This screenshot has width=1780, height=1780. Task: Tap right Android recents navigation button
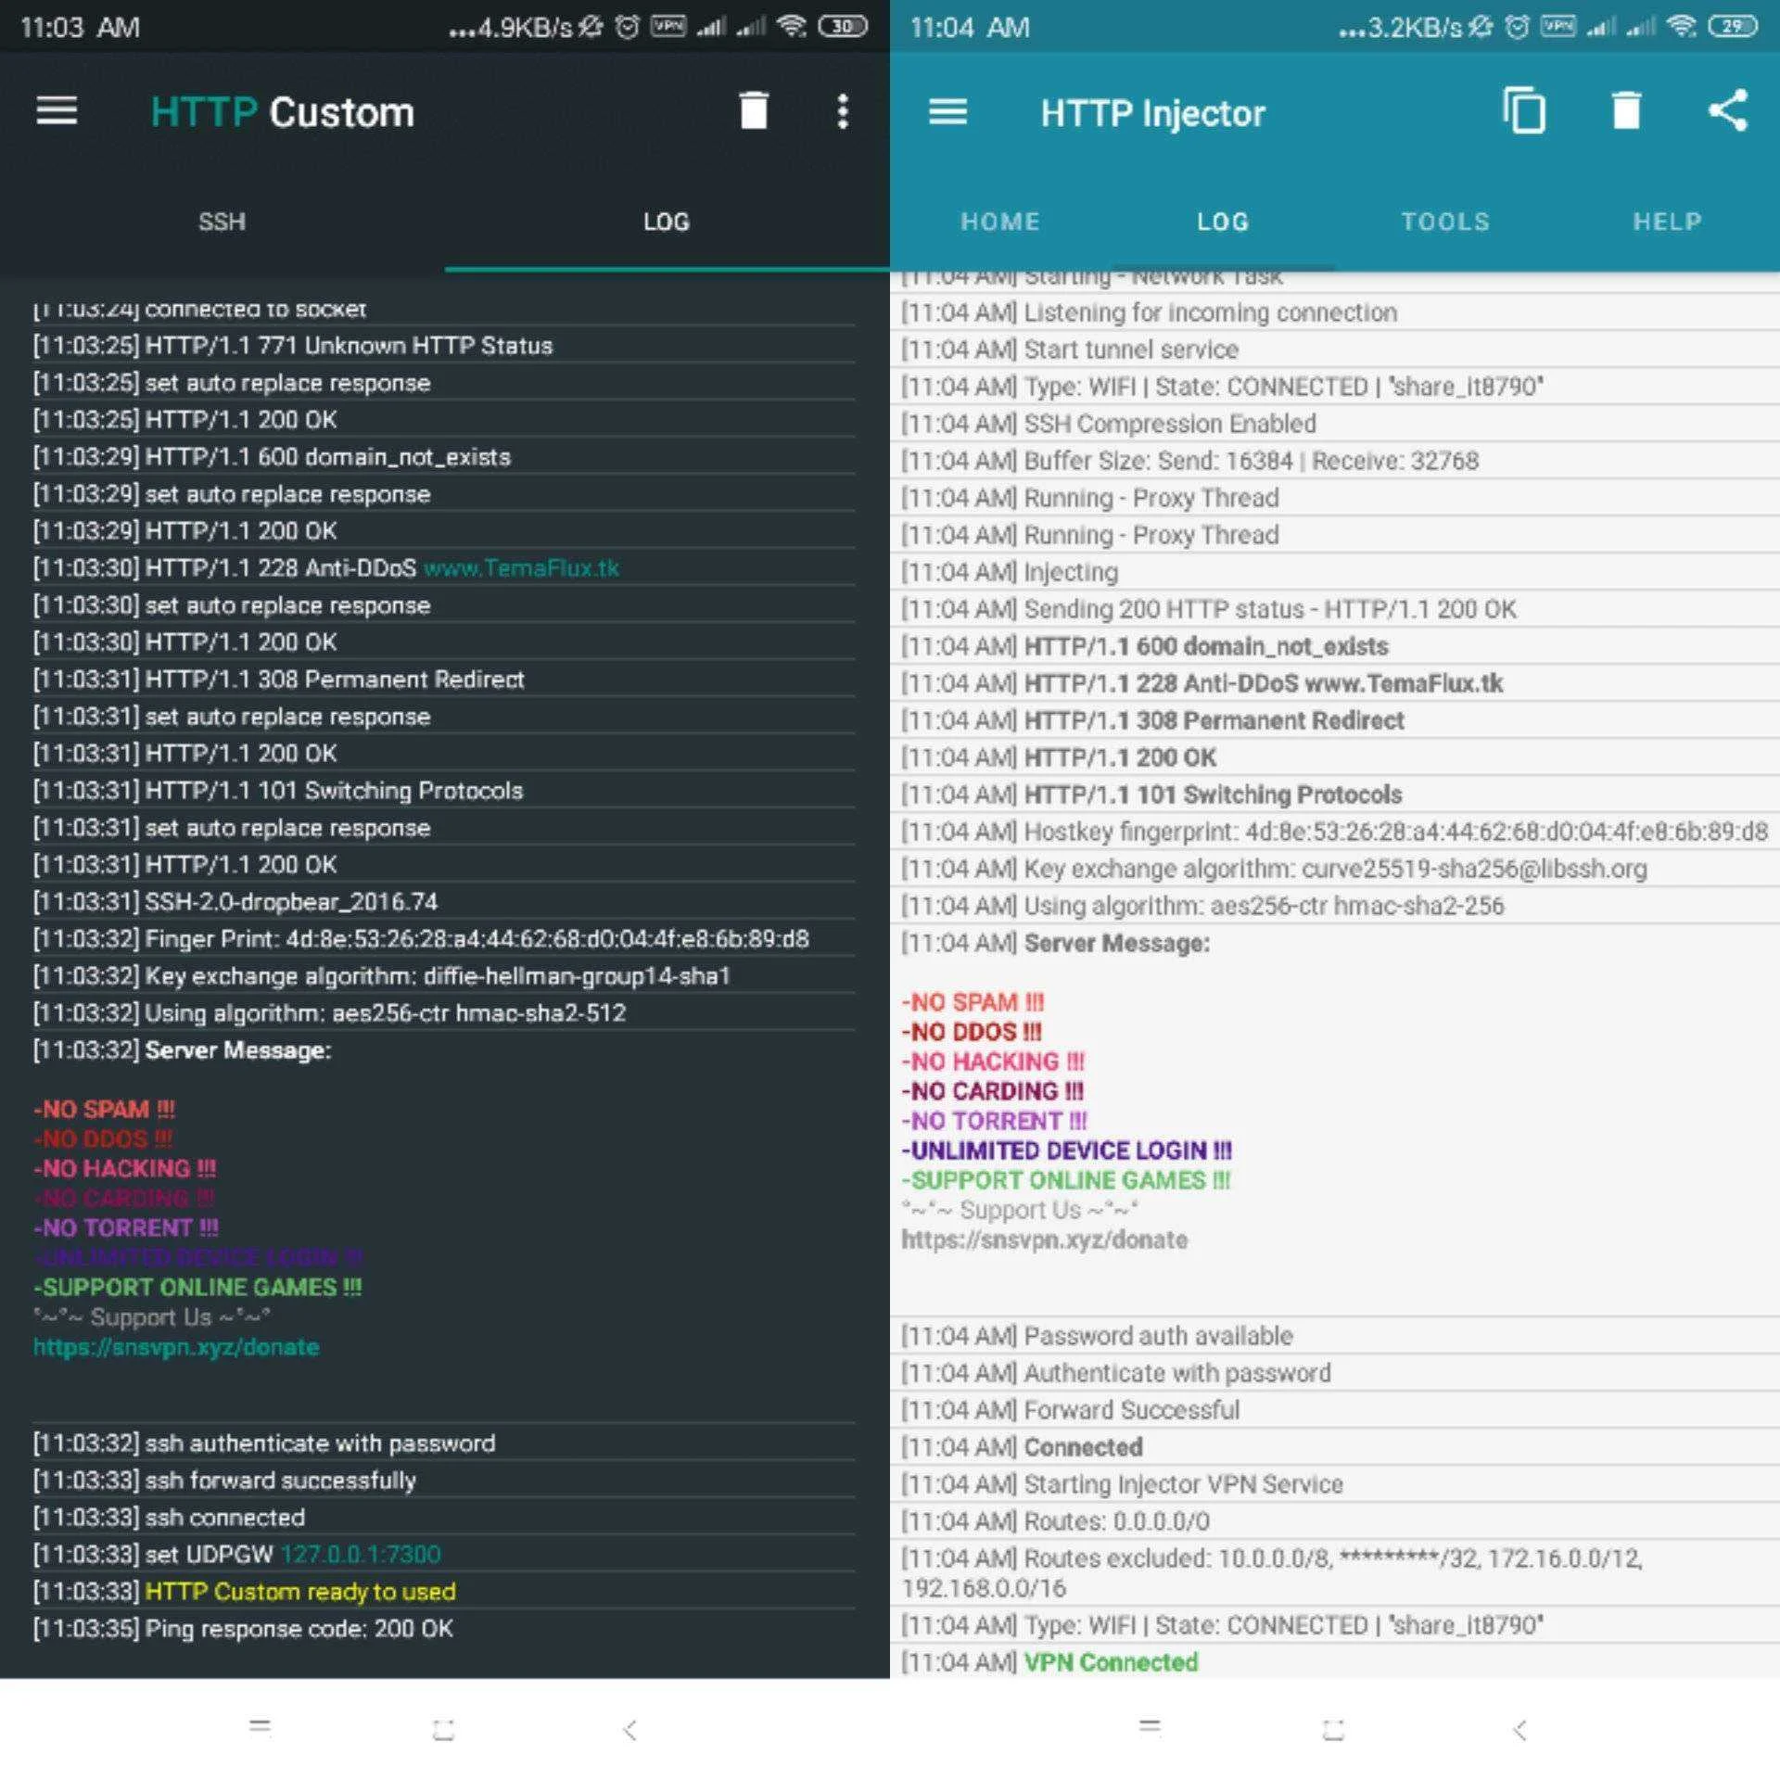[x=1150, y=1727]
